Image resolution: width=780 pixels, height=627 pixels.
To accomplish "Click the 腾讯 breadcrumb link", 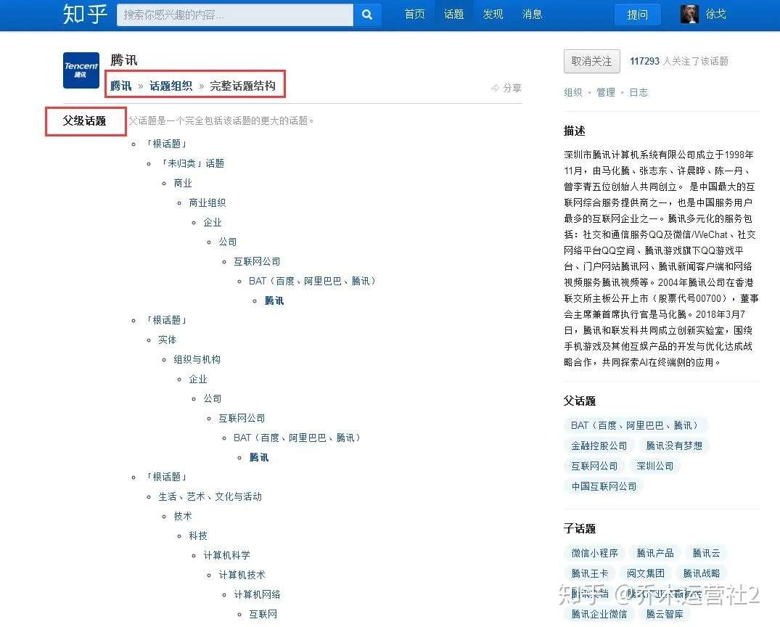I will [x=121, y=86].
